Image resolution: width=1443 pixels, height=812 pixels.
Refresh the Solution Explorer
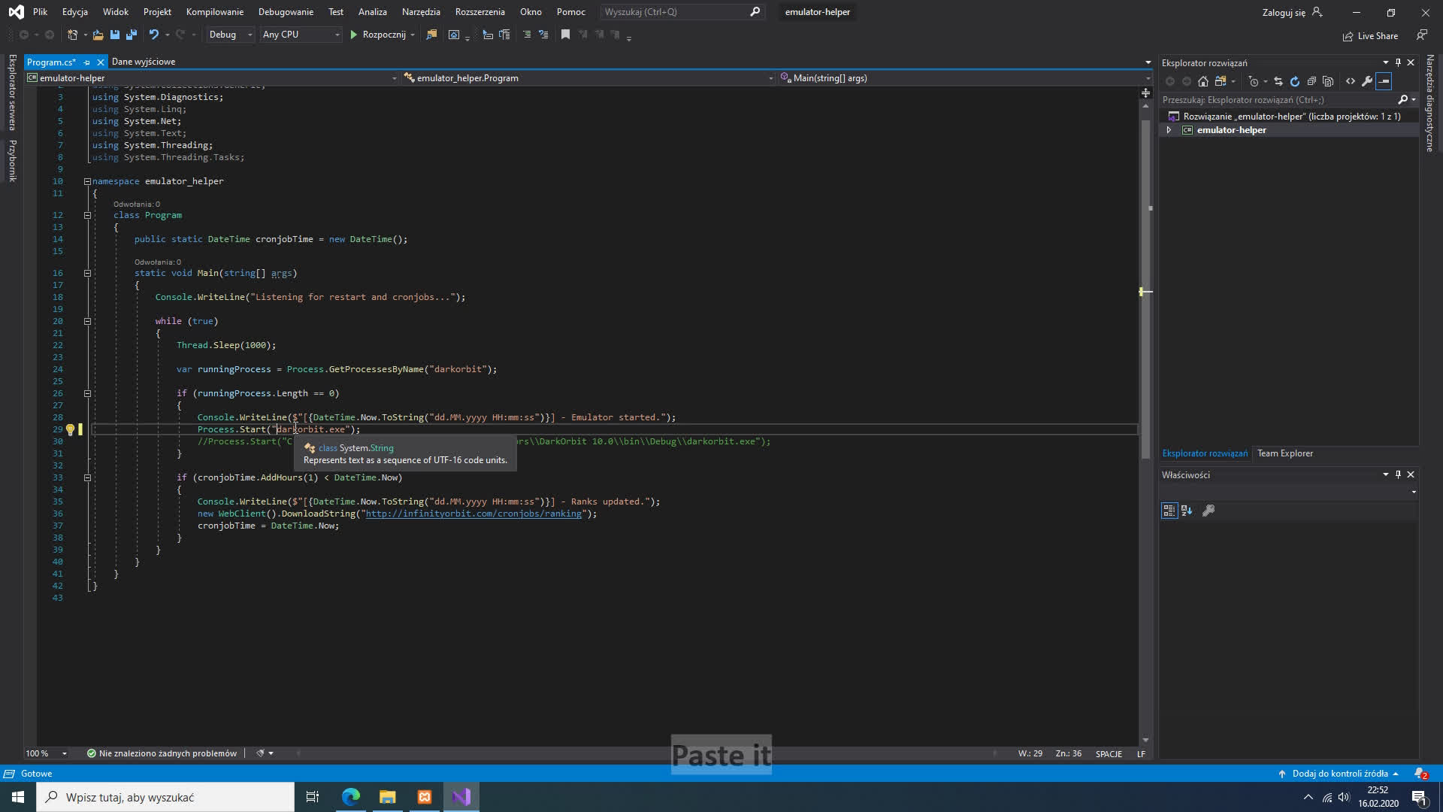pyautogui.click(x=1295, y=81)
